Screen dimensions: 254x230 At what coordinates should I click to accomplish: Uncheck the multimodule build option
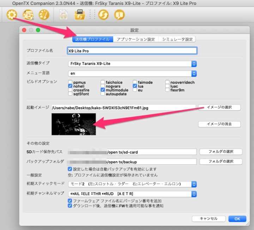pos(103,90)
